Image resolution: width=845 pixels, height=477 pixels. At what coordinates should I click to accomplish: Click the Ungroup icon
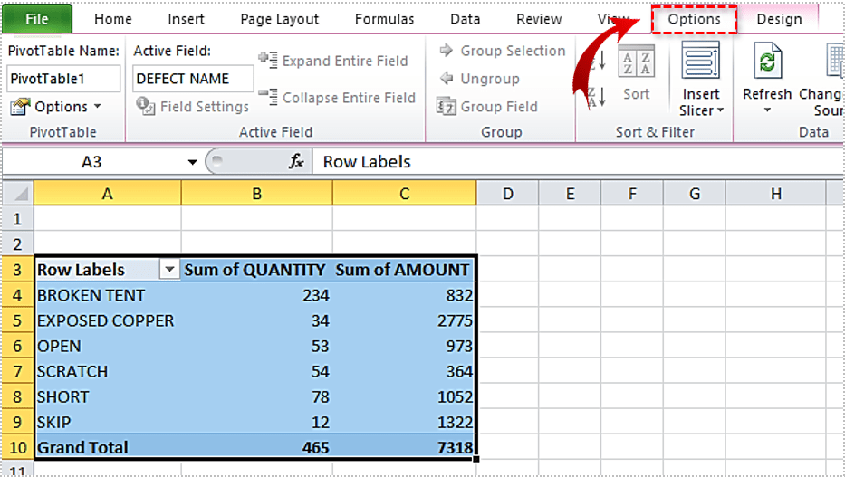tap(446, 79)
